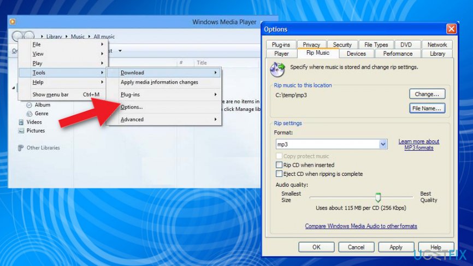Toggle the Copy protect music checkbox
The height and width of the screenshot is (266, 473).
pos(279,156)
